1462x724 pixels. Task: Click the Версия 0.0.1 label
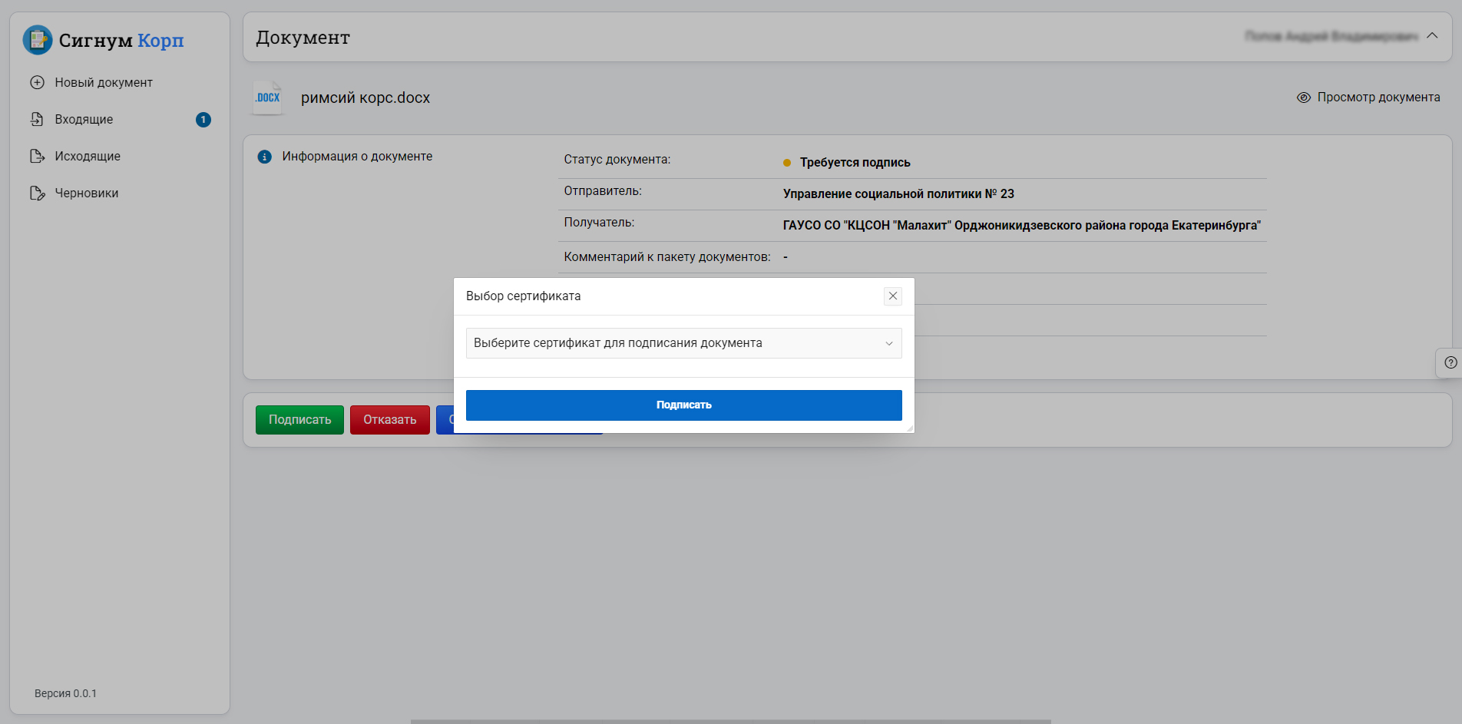tap(65, 693)
